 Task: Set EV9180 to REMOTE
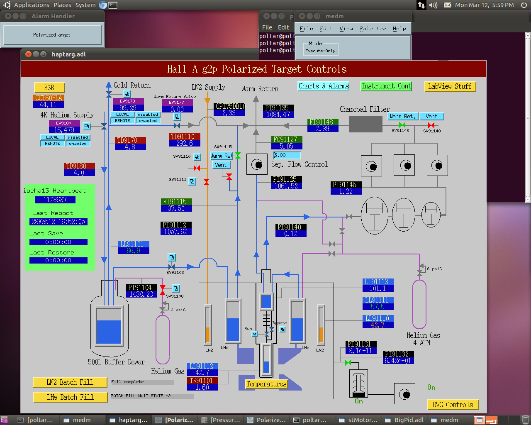click(52, 144)
